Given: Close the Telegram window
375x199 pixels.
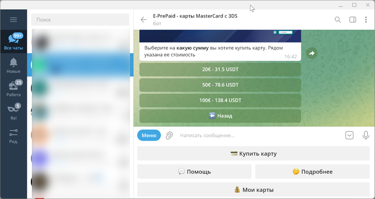Looking at the screenshot, I should (368, 5).
